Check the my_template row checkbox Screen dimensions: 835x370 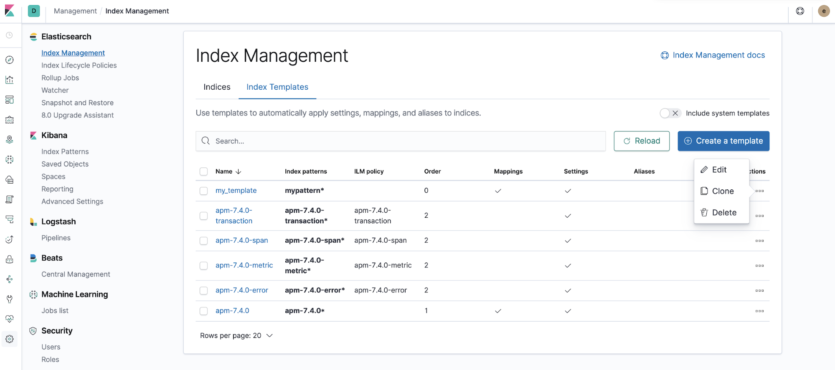[x=203, y=191]
